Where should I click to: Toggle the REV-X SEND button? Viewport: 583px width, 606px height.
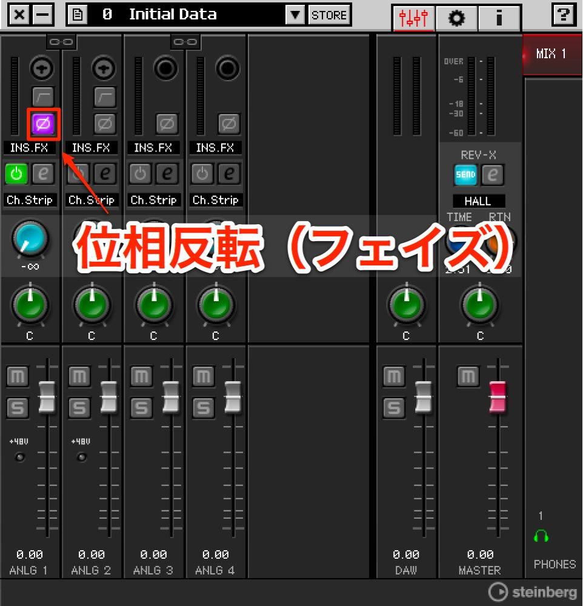[465, 175]
